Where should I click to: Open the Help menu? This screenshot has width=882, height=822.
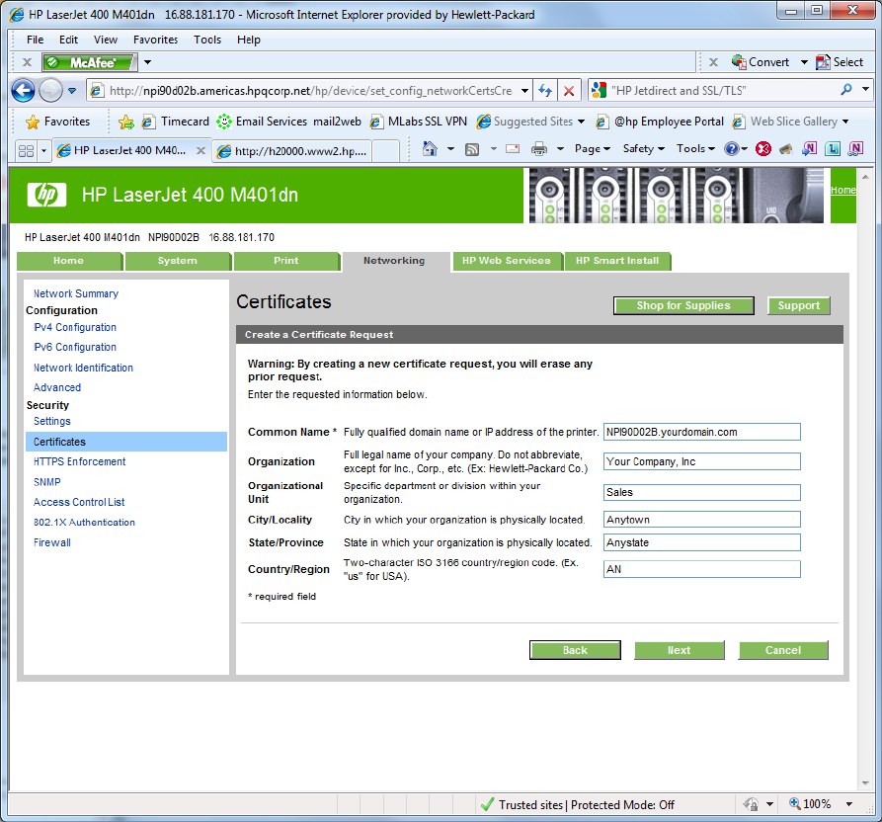(248, 40)
